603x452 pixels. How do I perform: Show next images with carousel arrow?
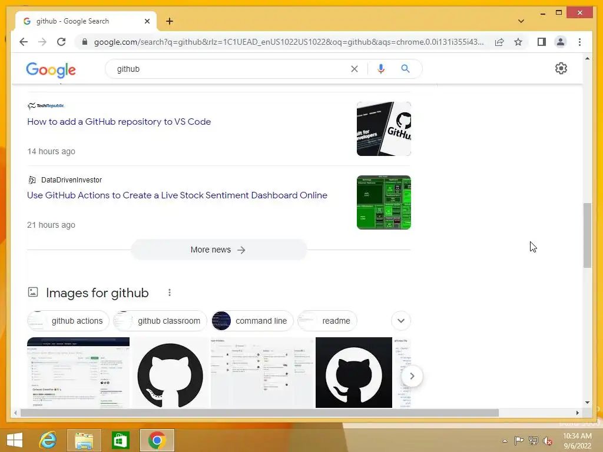click(x=412, y=376)
